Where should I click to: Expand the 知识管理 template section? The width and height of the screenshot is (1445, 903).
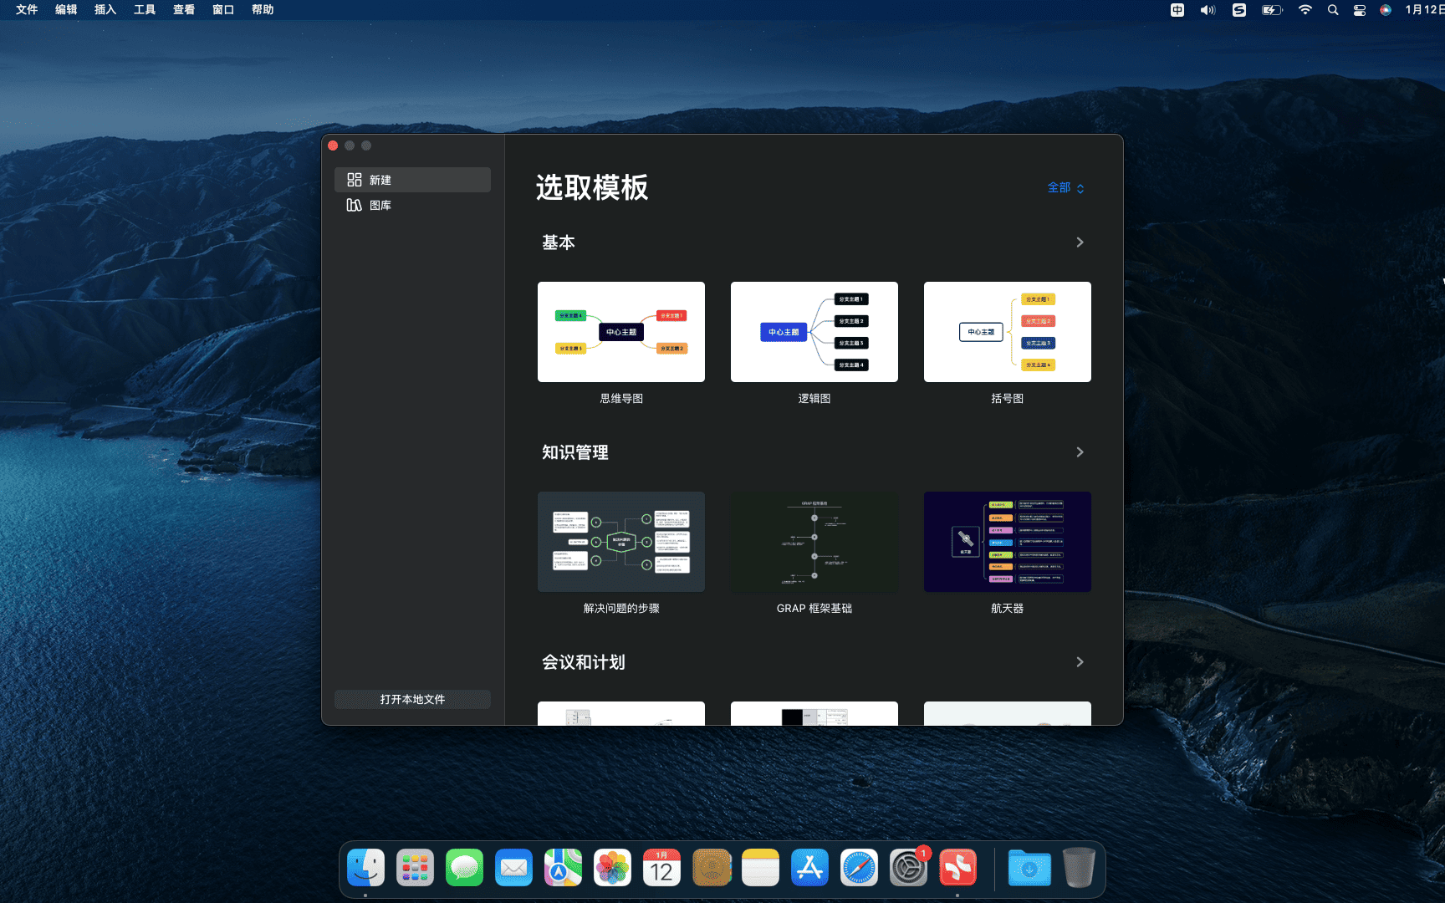coord(1080,451)
